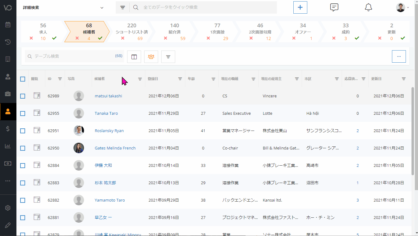
Task: Click the history clock sidebar icon
Action: [x=8, y=42]
